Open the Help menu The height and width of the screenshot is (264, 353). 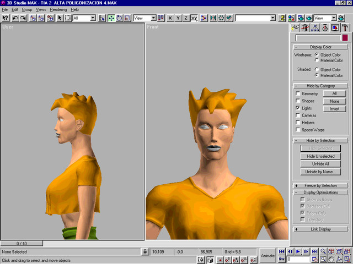(x=75, y=10)
